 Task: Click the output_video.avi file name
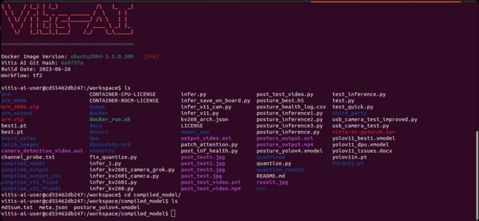(206, 138)
